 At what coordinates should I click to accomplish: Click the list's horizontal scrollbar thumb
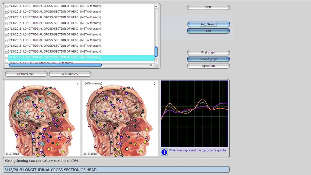[x=55, y=65]
